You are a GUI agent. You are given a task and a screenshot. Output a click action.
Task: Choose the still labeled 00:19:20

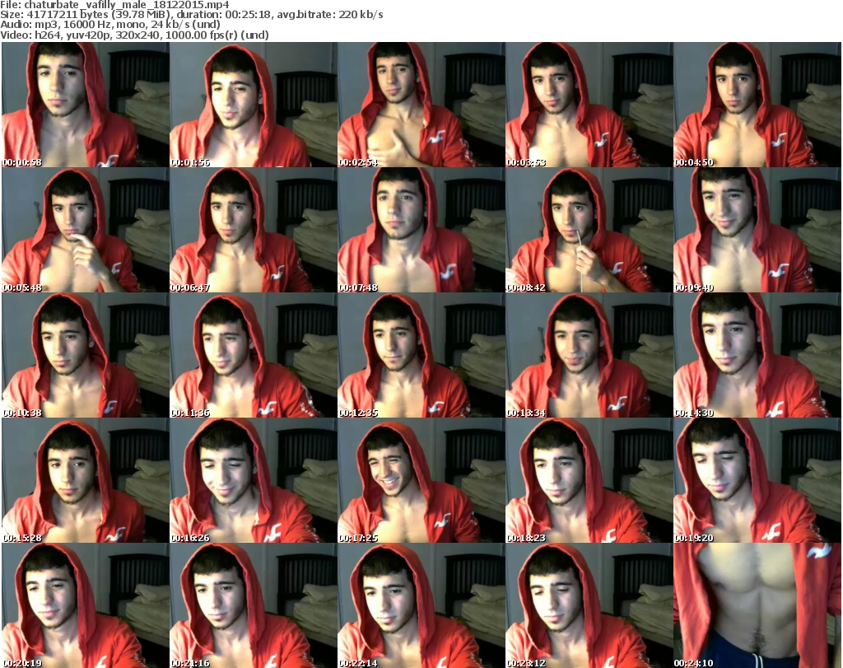pyautogui.click(x=757, y=480)
